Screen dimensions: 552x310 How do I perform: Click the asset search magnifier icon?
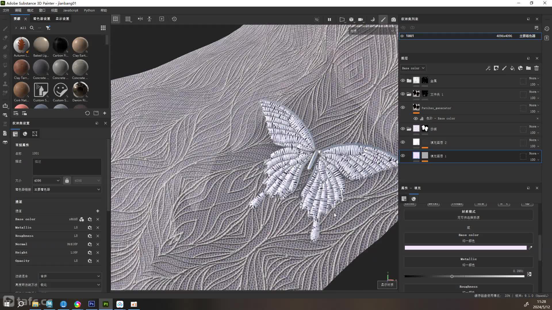point(32,28)
